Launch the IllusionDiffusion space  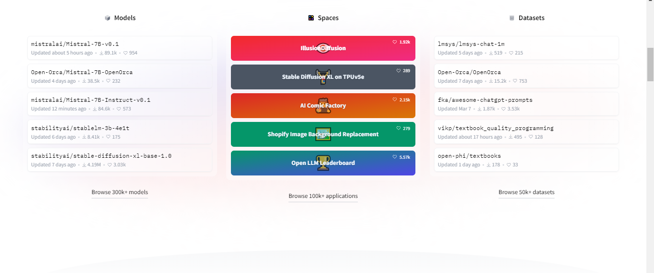323,48
